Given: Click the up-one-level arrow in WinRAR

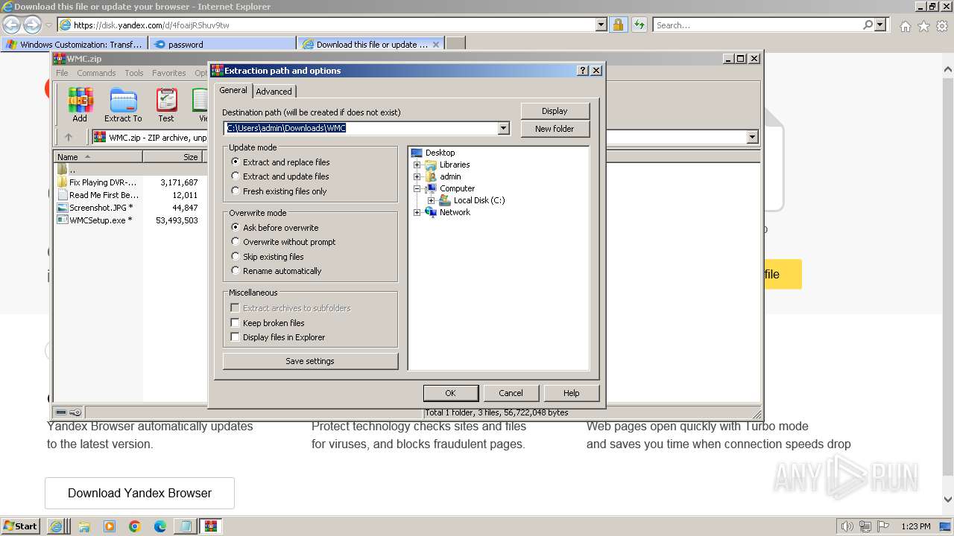Looking at the screenshot, I should 69,137.
